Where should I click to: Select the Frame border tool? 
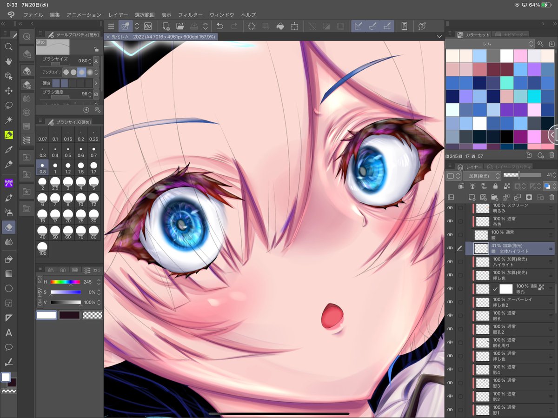8,303
